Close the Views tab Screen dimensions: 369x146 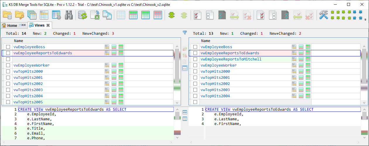(48, 25)
